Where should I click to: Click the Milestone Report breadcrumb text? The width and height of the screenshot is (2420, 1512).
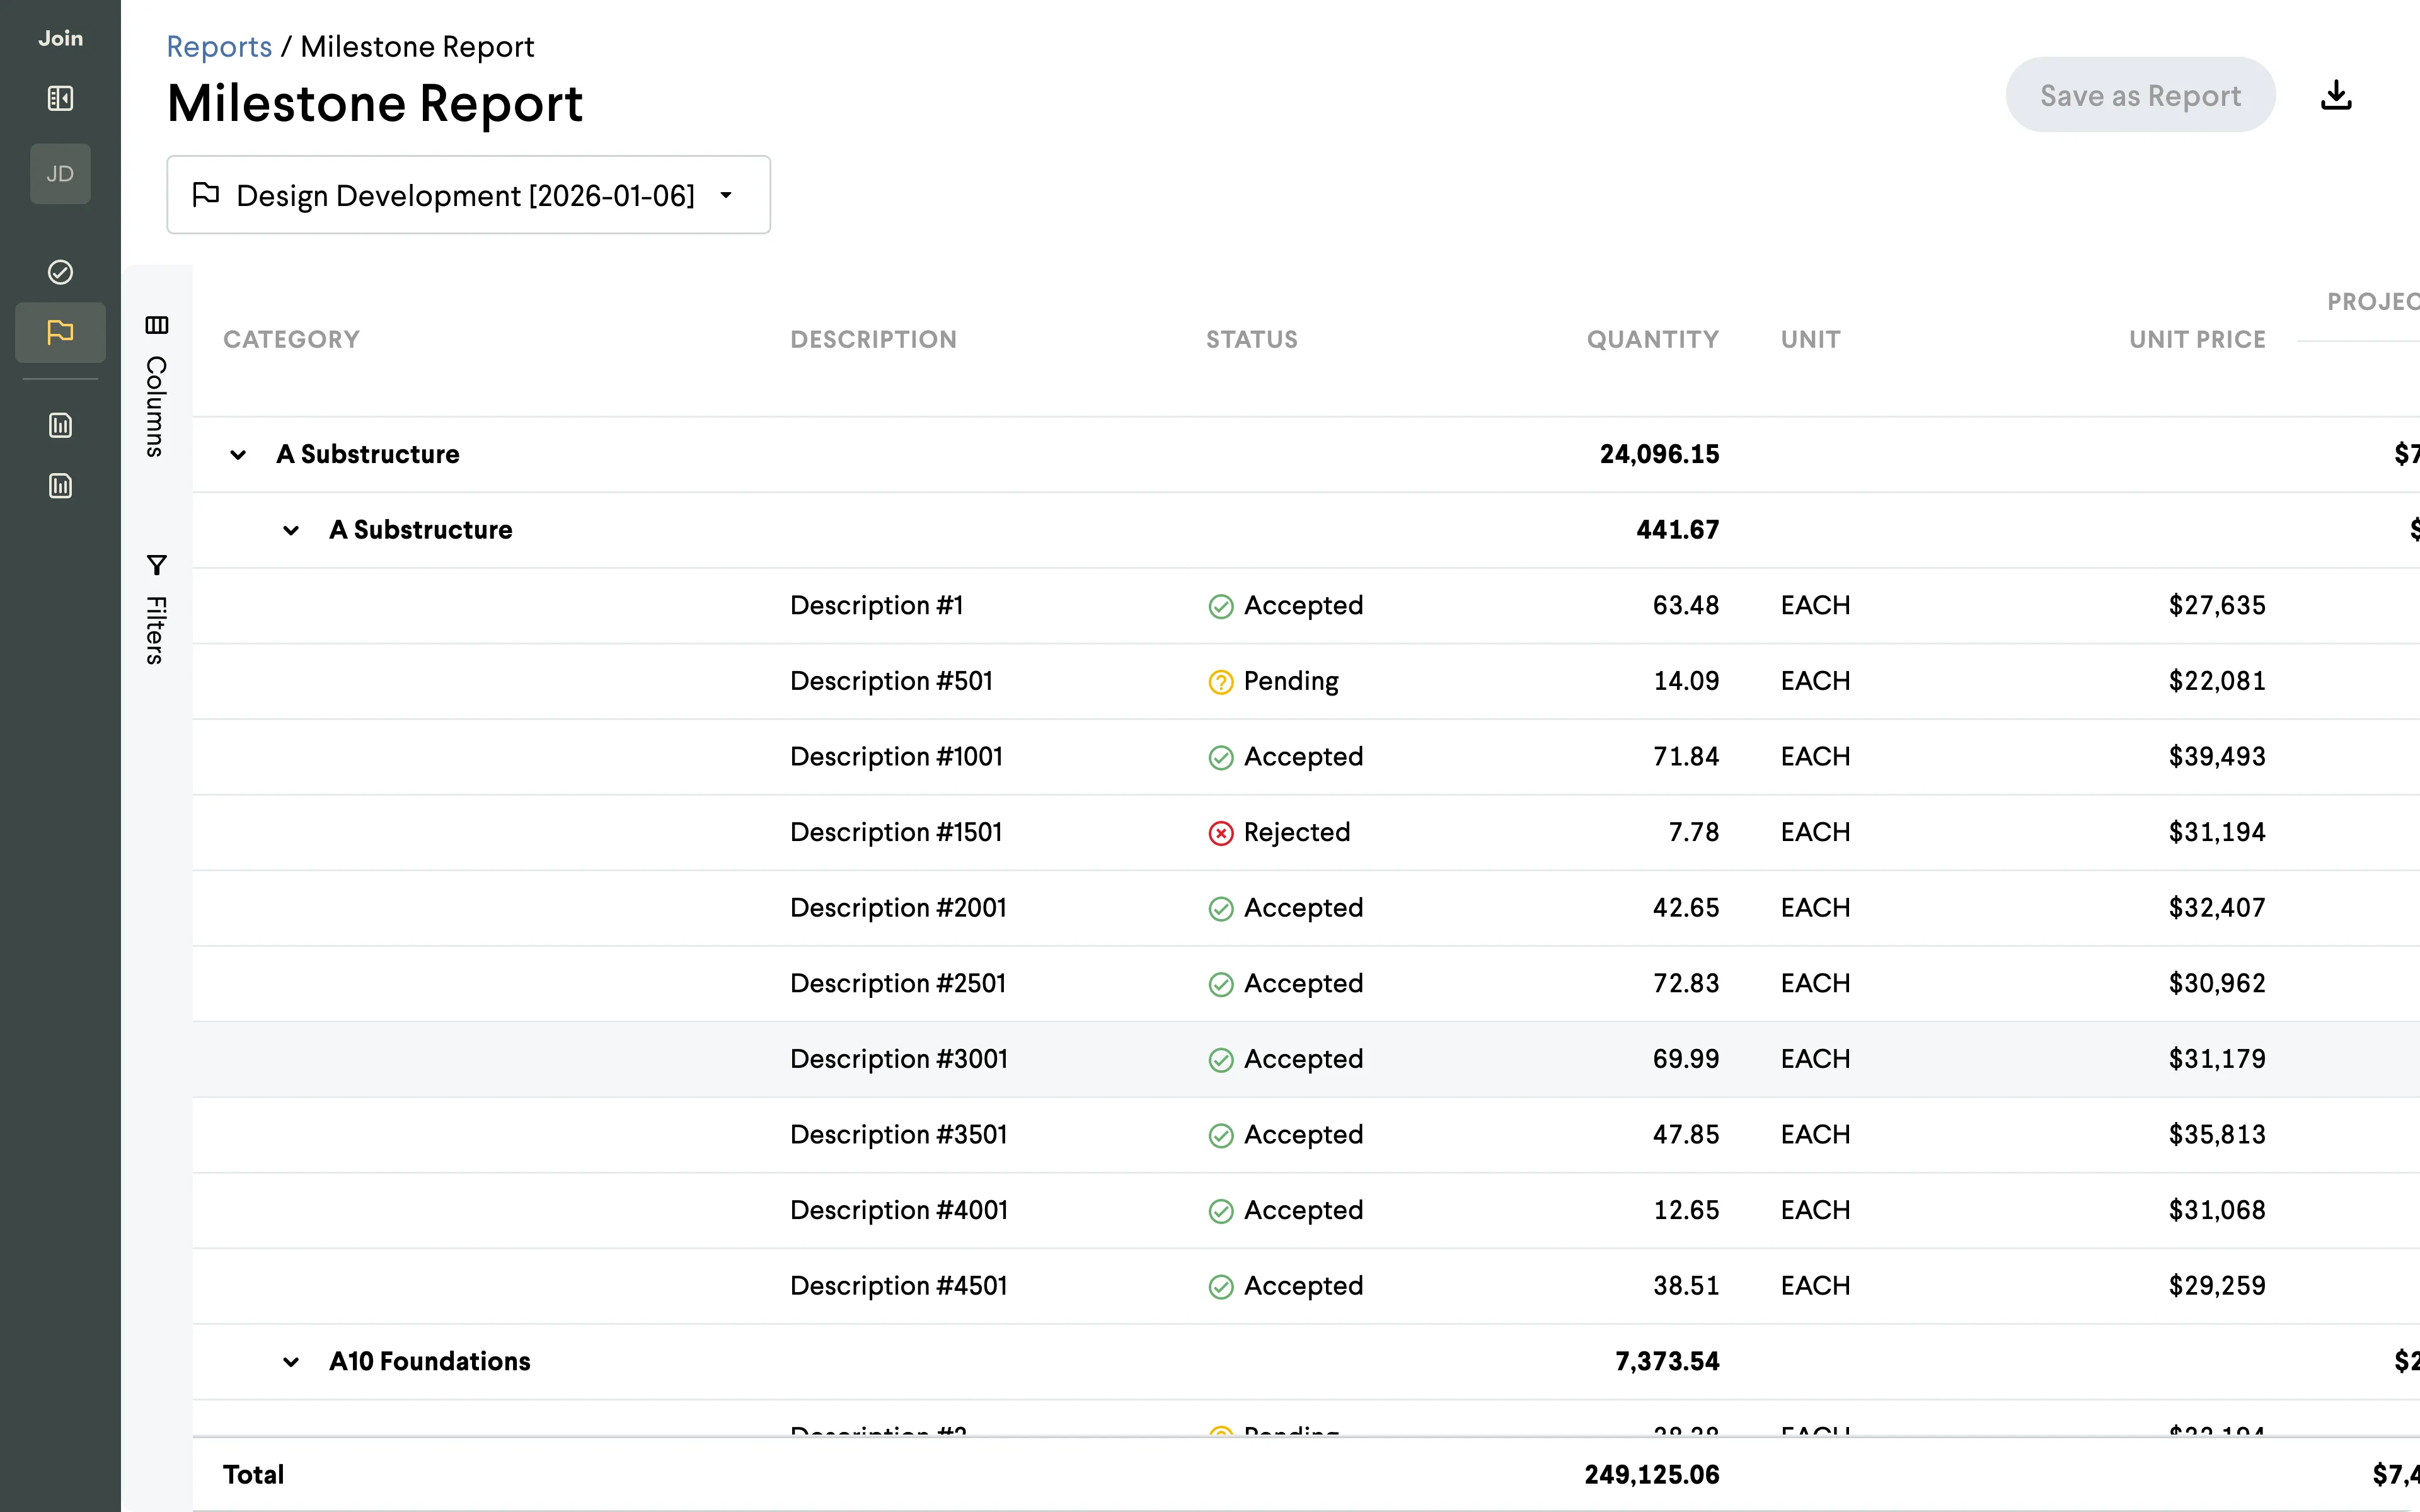tap(417, 47)
